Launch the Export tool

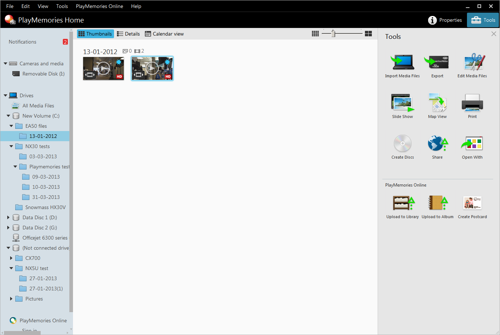[x=437, y=66]
